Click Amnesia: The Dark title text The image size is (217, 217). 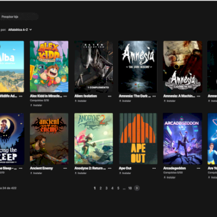[135, 96]
